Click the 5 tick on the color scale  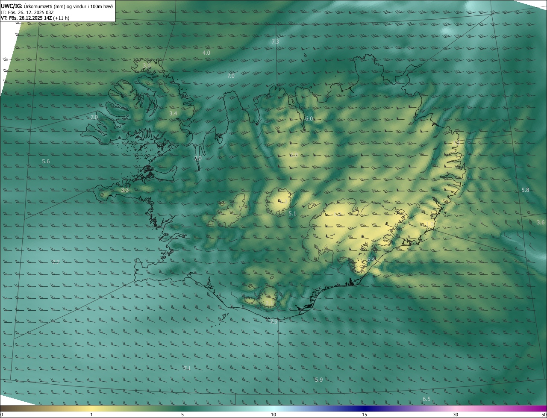point(182,415)
